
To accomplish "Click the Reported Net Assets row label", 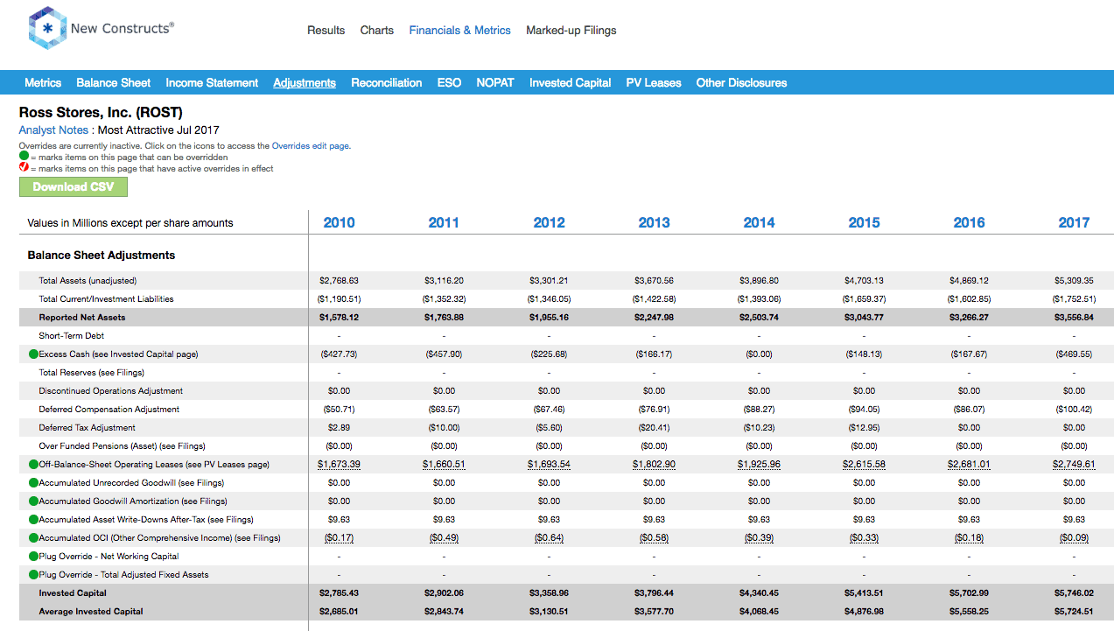I will coord(81,318).
